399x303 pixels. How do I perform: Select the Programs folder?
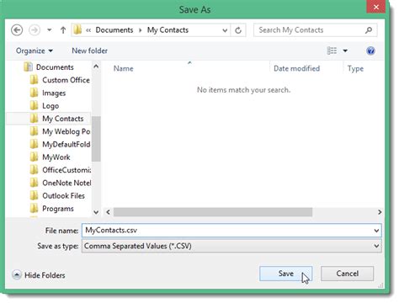click(x=58, y=209)
